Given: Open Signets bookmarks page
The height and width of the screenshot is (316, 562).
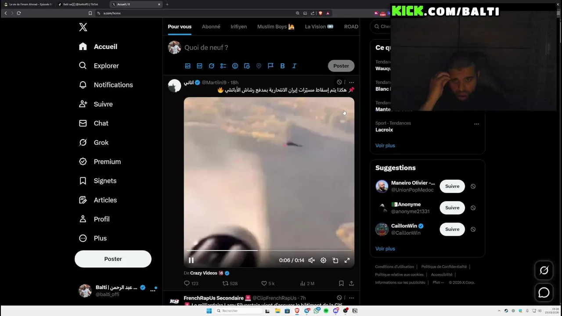Looking at the screenshot, I should tap(97, 181).
